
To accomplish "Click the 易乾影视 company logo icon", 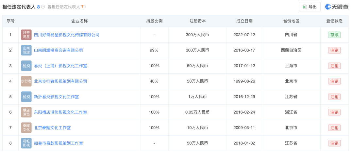I will [x=26, y=143].
